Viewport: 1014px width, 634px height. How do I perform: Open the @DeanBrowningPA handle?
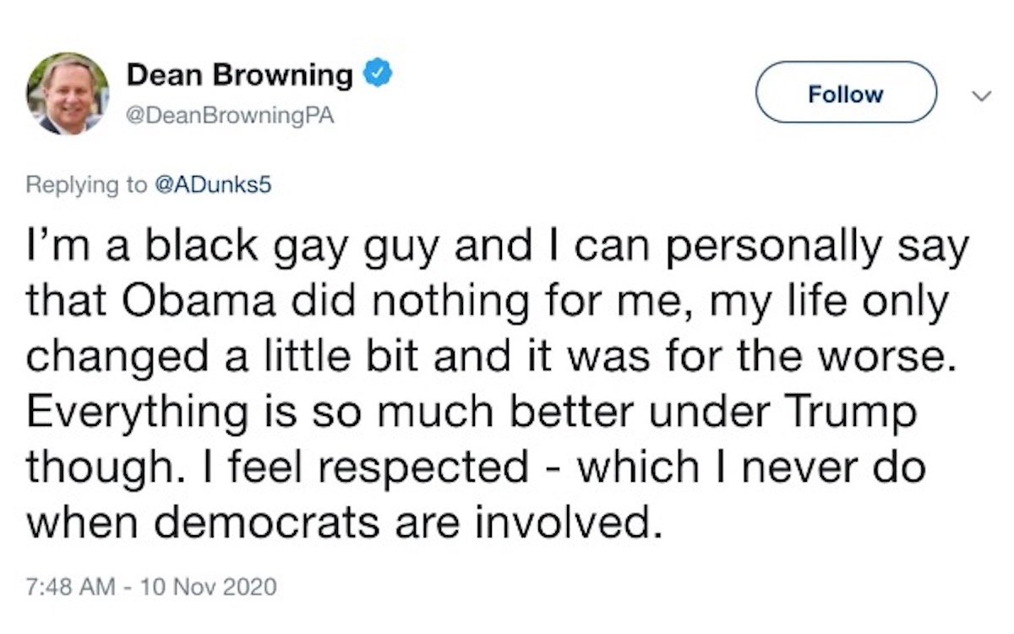click(x=231, y=118)
